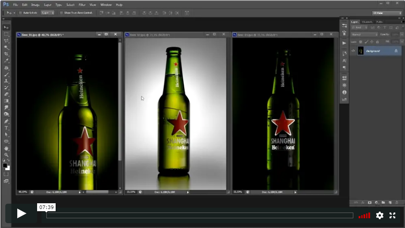Select the Eyedropper tool

[7, 61]
